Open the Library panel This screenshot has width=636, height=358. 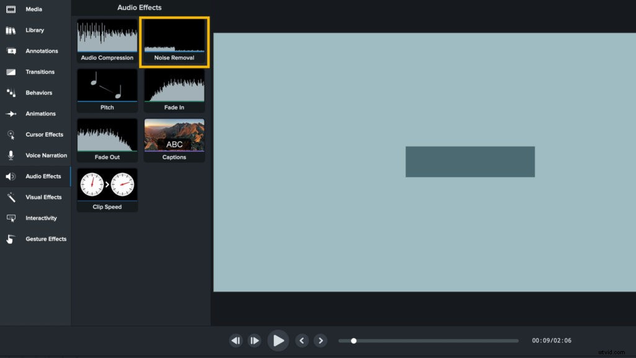[x=34, y=30]
